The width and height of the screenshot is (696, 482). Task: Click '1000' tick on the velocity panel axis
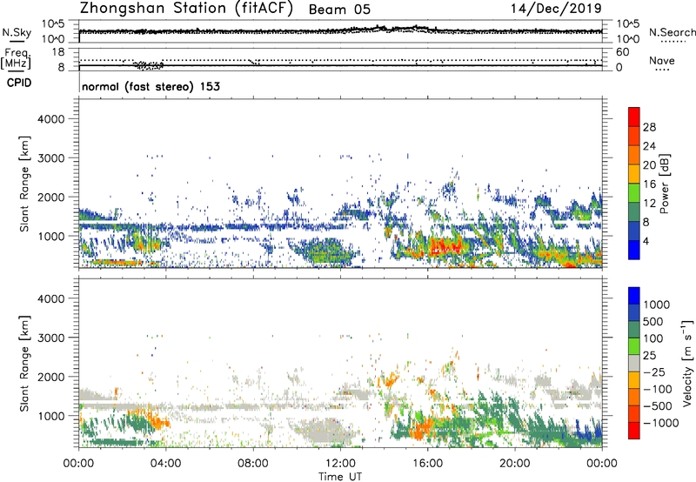pos(50,416)
